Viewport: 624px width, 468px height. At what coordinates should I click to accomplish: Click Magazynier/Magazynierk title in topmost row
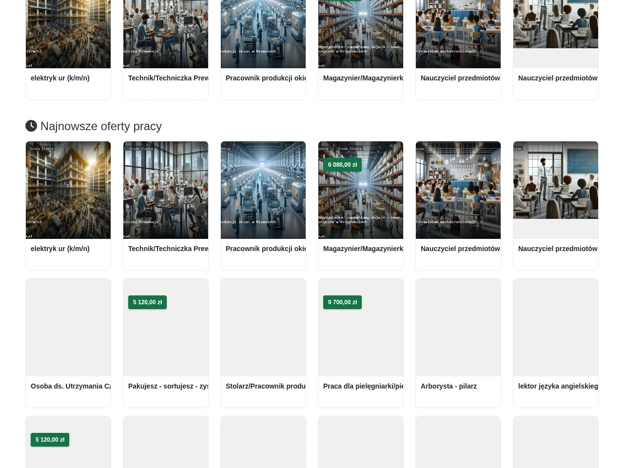tap(363, 78)
